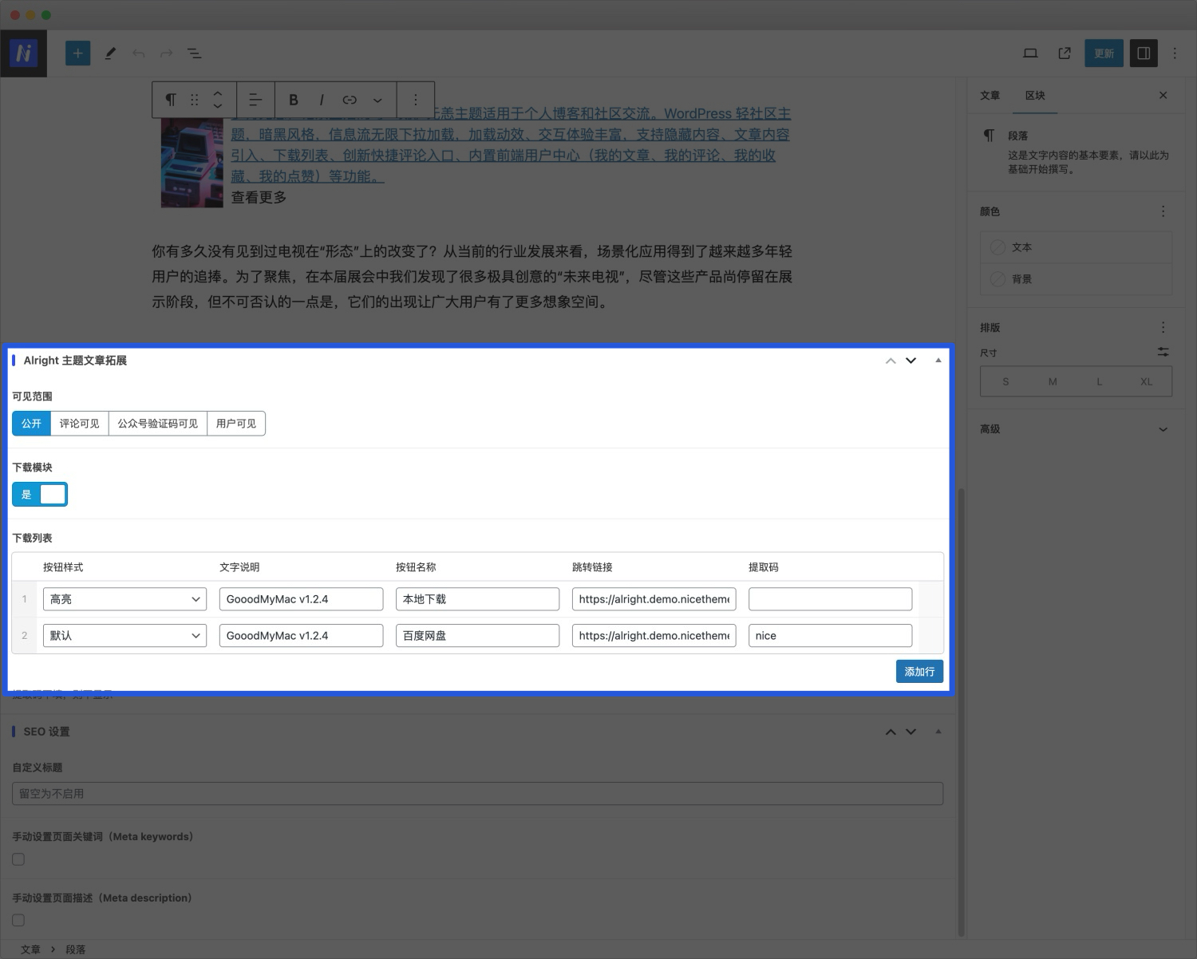This screenshot has width=1197, height=959.
Task: Check the Meta description checkbox
Action: [x=18, y=920]
